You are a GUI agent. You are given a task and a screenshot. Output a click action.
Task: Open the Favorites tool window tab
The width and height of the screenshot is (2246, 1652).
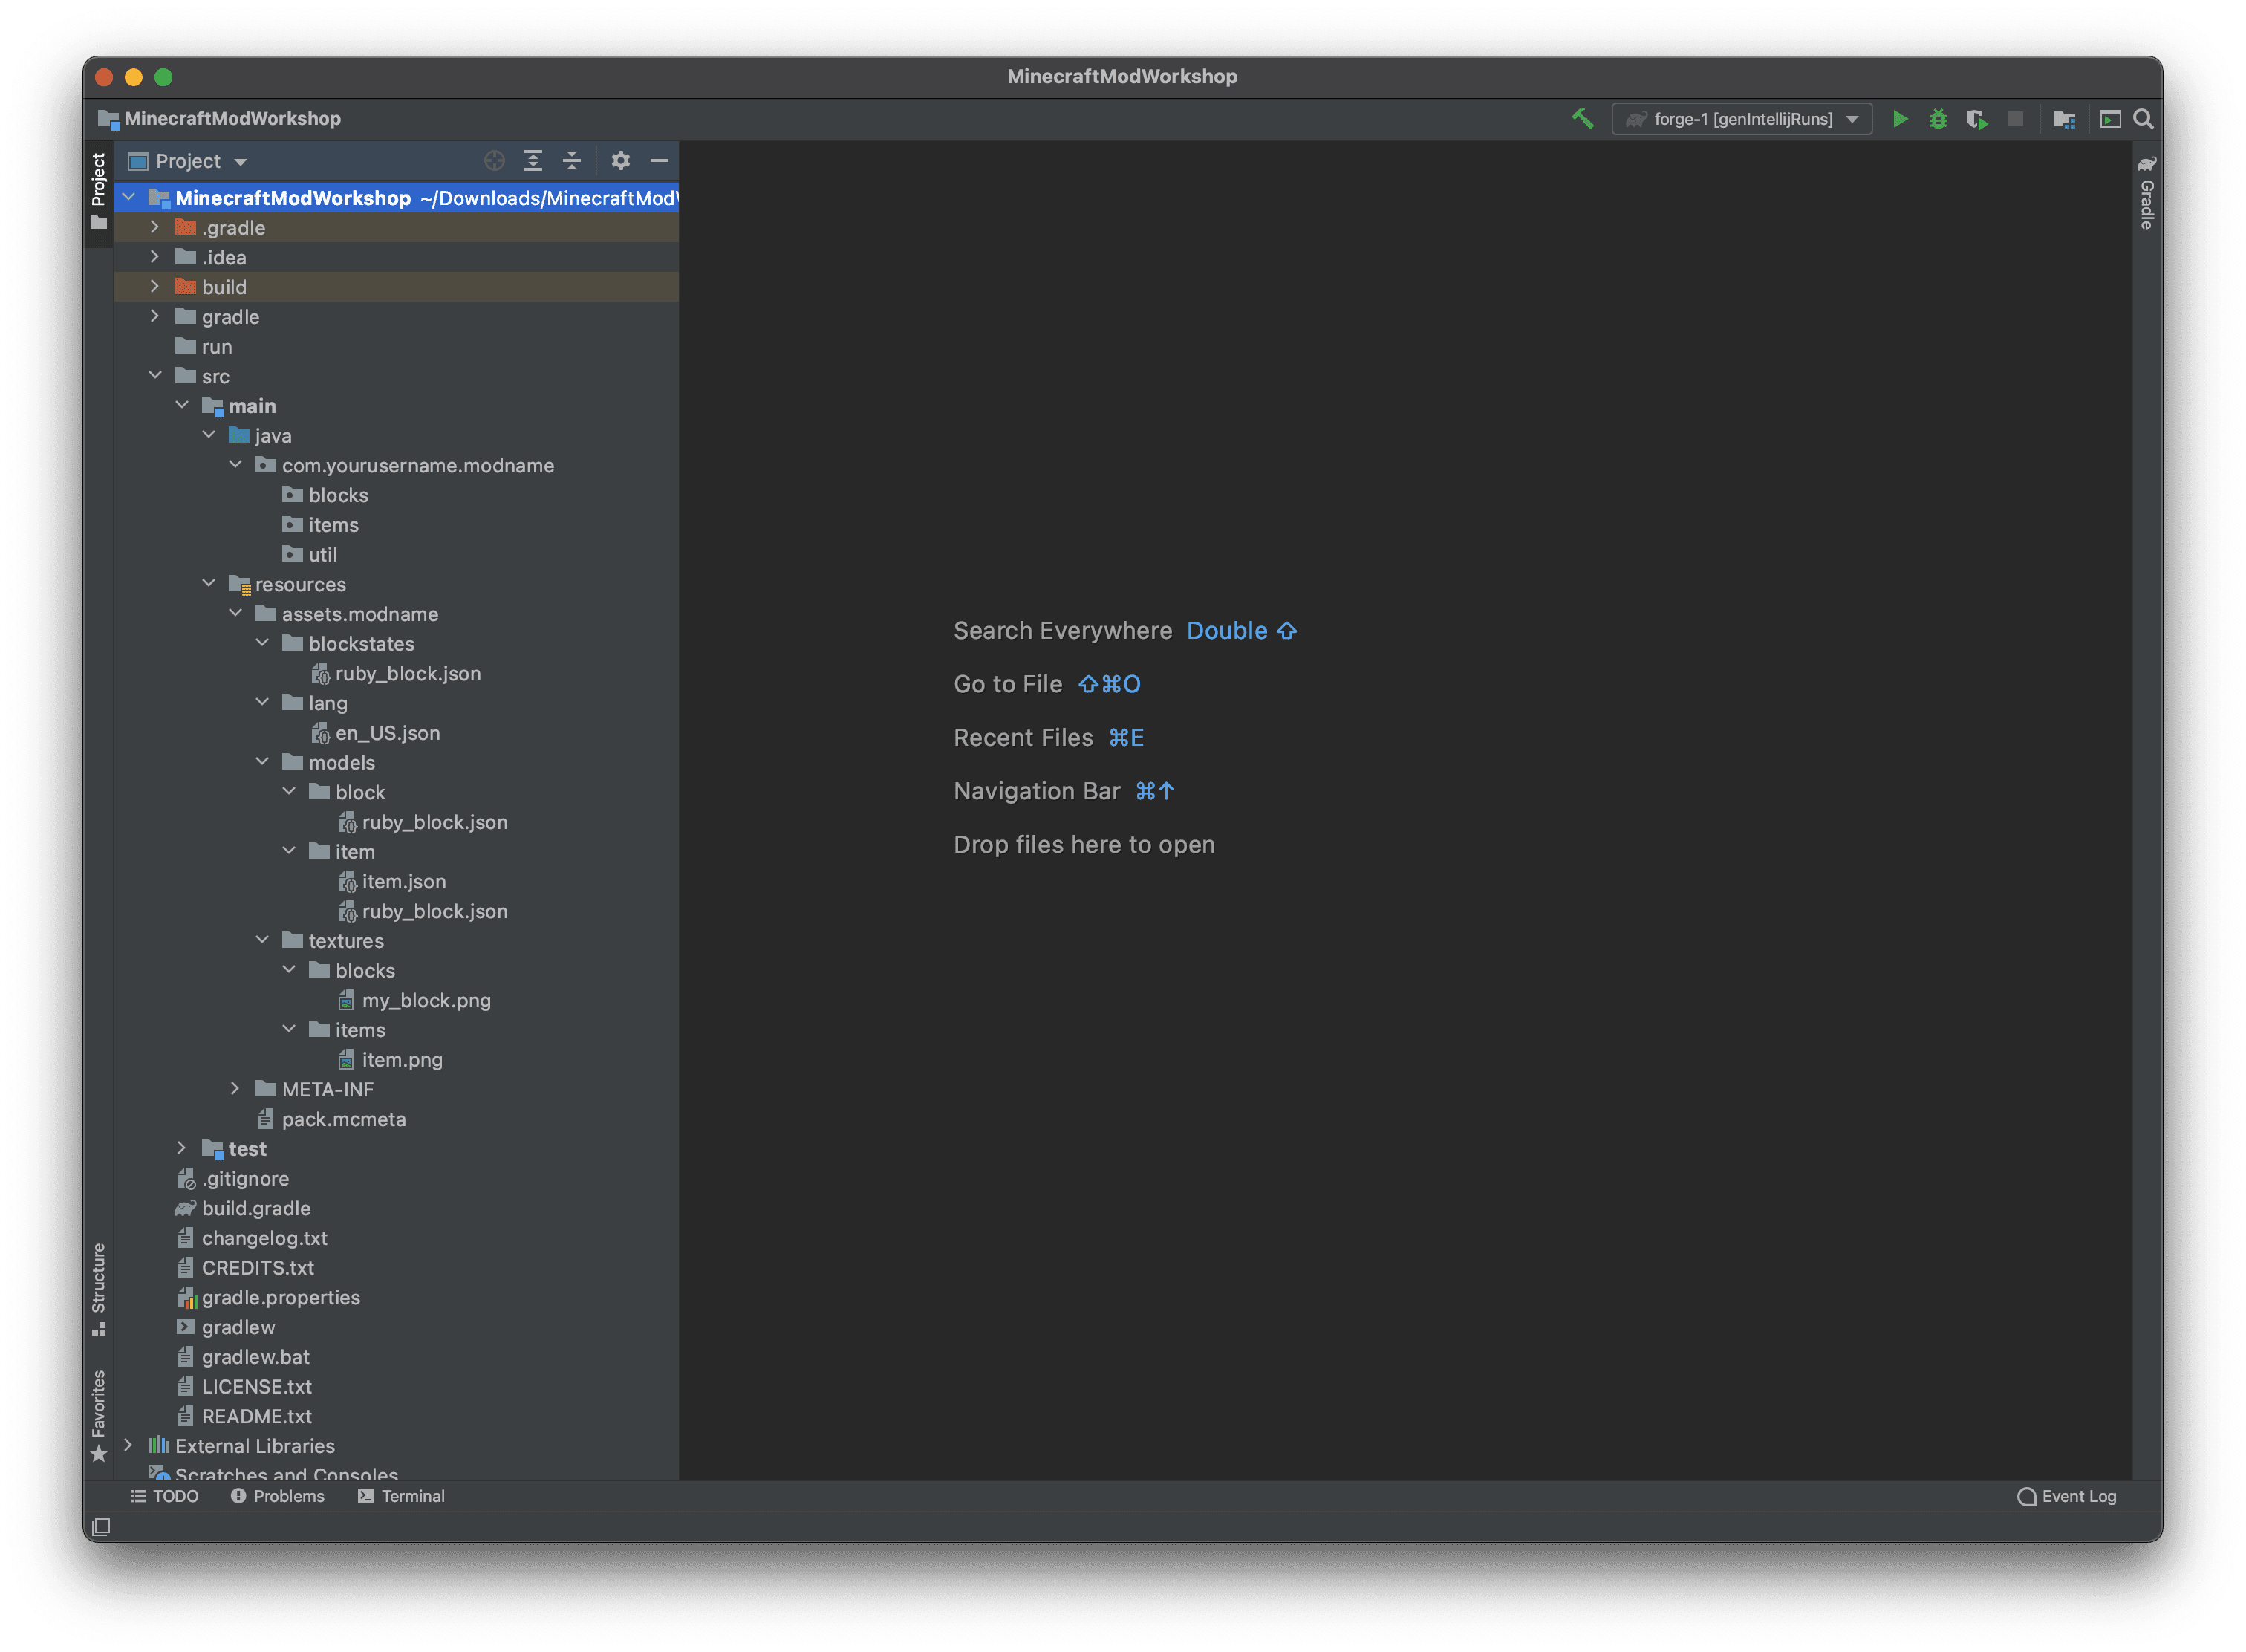(98, 1415)
